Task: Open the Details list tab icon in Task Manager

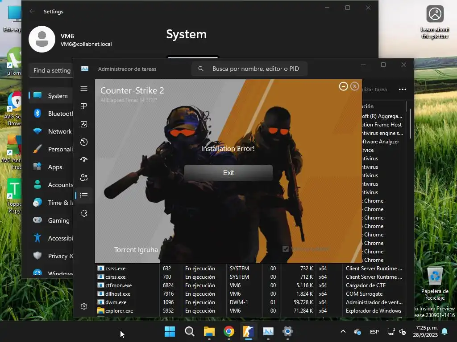Action: 84,195
